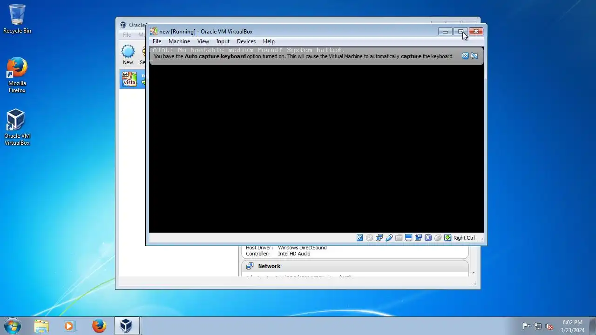Viewport: 596px width, 335px height.
Task: Click the Action Center flag tray icon
Action: pos(526,326)
